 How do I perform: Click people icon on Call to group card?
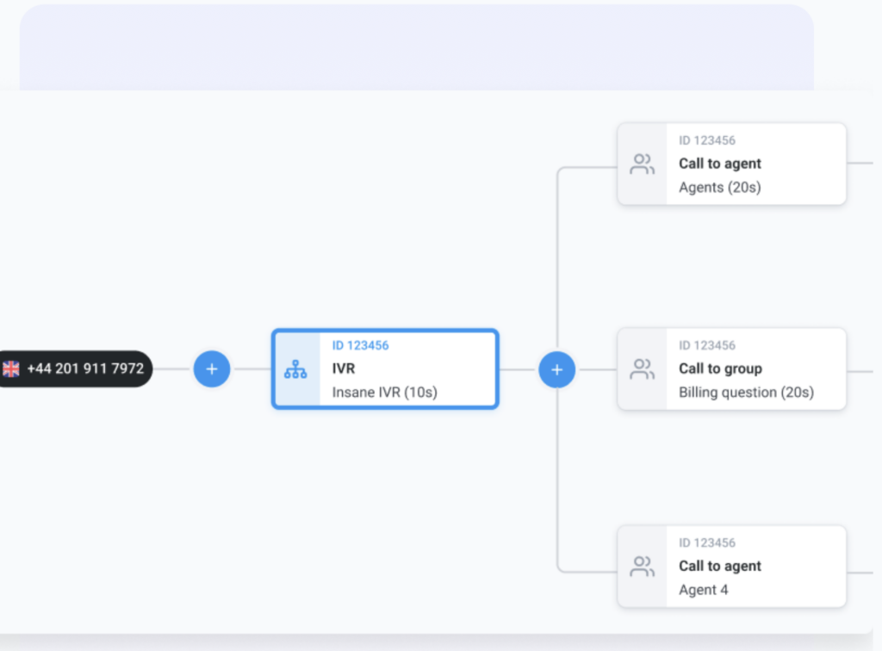[x=642, y=369]
